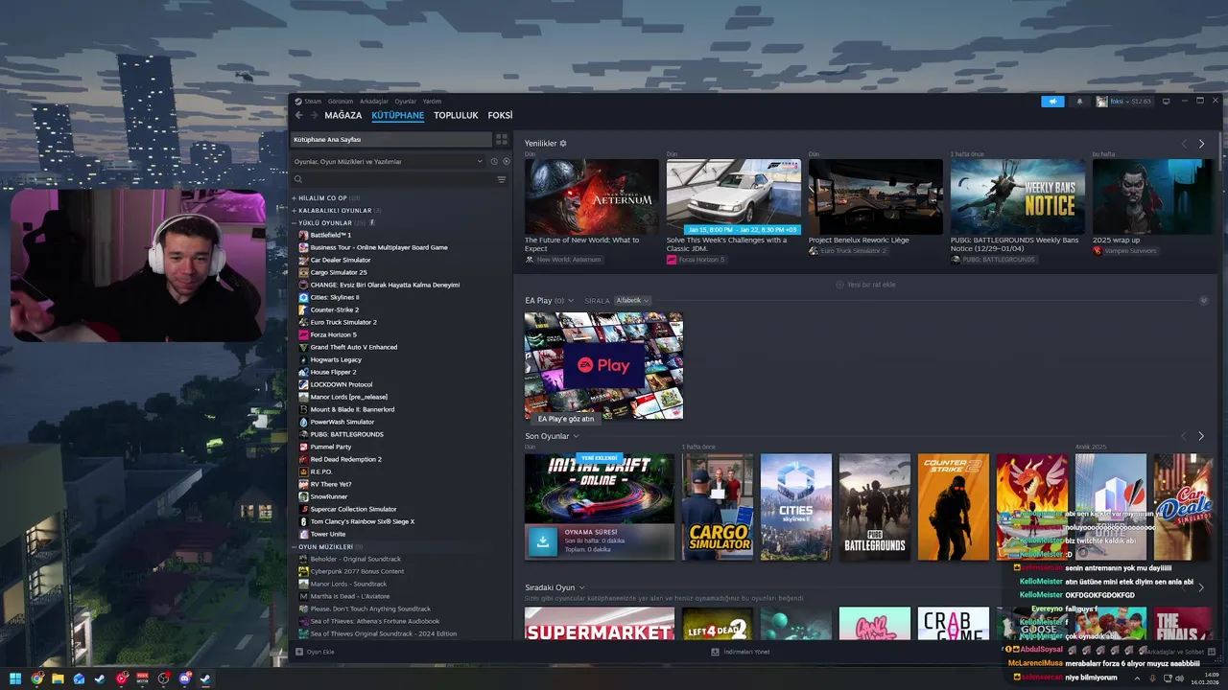Open the announcements megaphone button
The image size is (1228, 690).
pos(1052,102)
